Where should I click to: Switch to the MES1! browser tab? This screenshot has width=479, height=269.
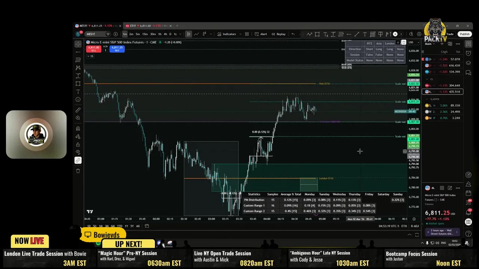98,26
